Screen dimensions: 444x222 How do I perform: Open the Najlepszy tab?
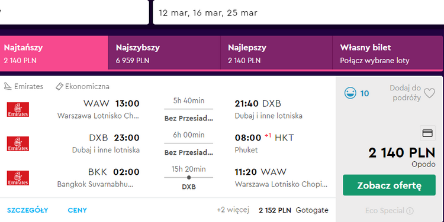point(276,53)
